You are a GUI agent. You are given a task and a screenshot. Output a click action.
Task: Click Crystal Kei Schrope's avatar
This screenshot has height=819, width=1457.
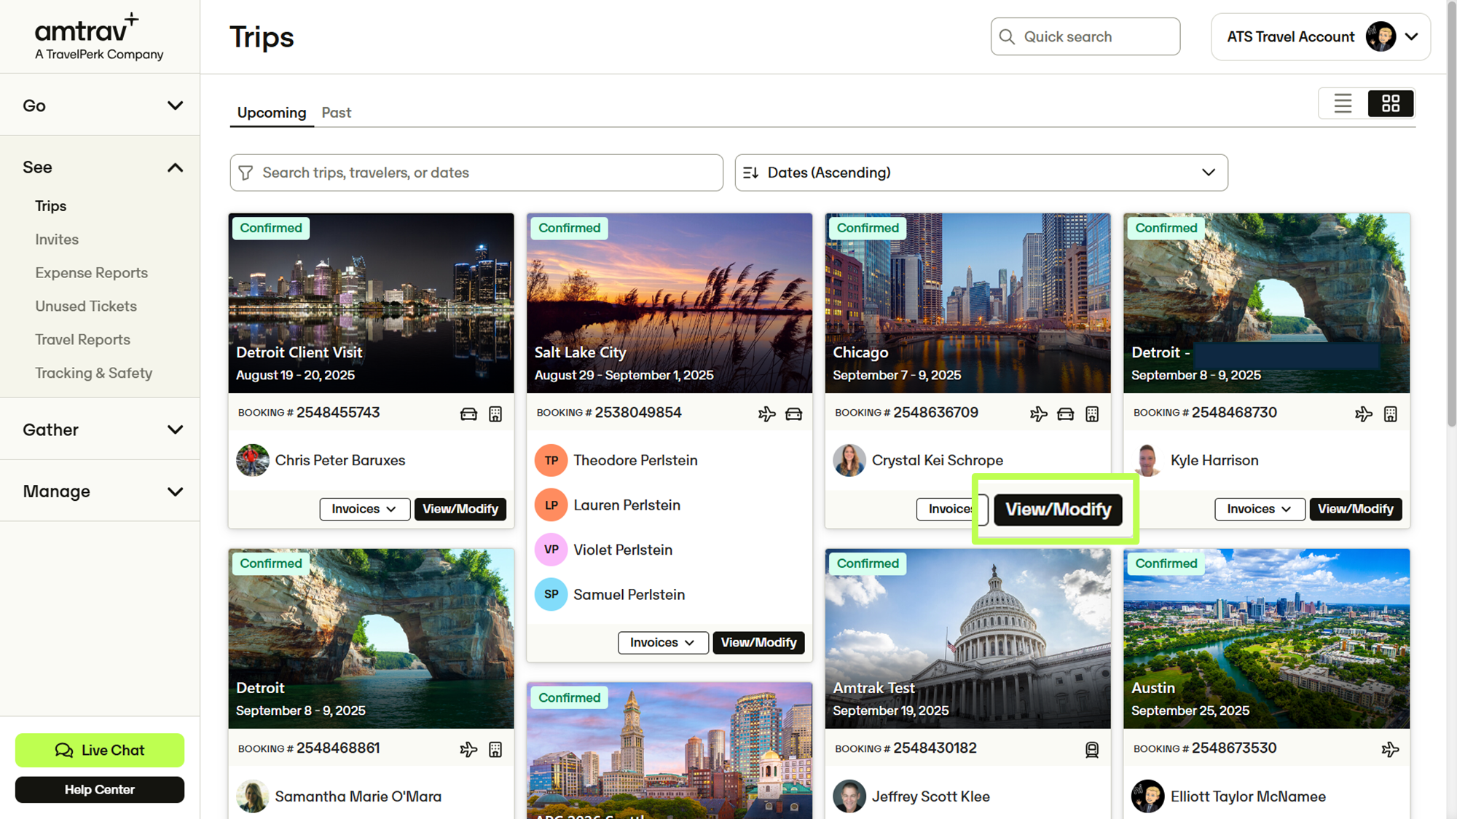click(849, 460)
